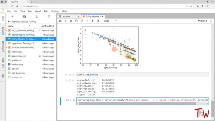Open the Tabs sidebar panel
The image size is (215, 121).
click(3, 76)
